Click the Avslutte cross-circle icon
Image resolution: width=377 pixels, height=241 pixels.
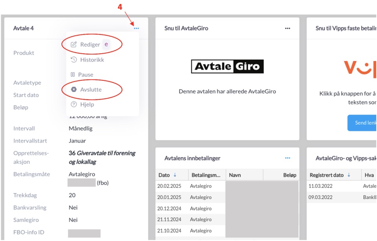tap(73, 89)
